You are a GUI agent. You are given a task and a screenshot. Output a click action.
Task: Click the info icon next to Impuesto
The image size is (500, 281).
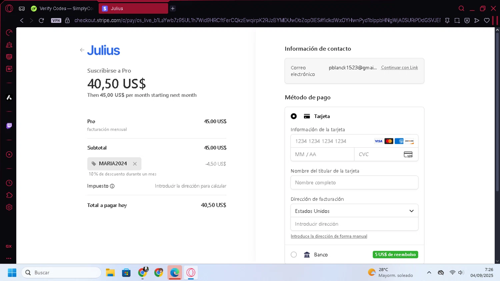(x=112, y=186)
